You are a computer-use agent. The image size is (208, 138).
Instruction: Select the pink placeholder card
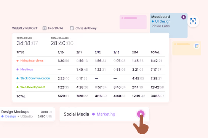(x=133, y=22)
